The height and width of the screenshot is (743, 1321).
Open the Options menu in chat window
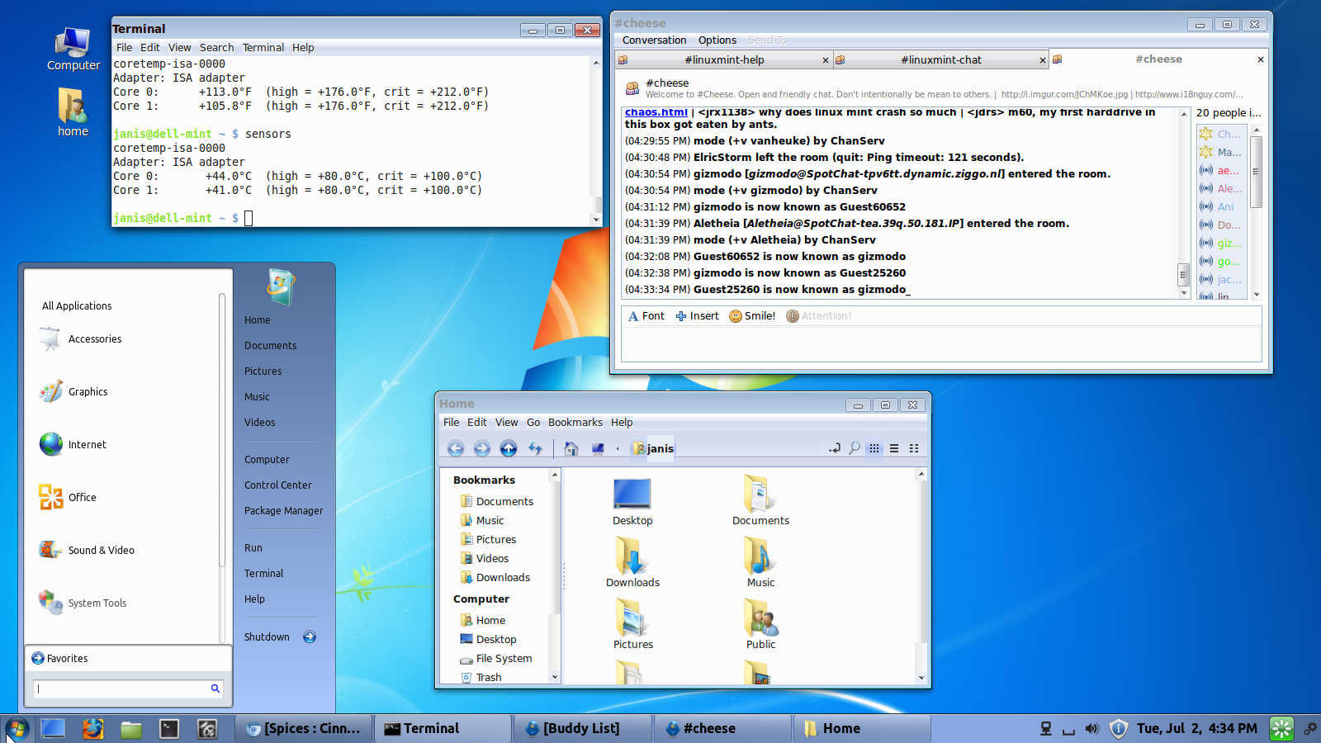click(x=717, y=40)
